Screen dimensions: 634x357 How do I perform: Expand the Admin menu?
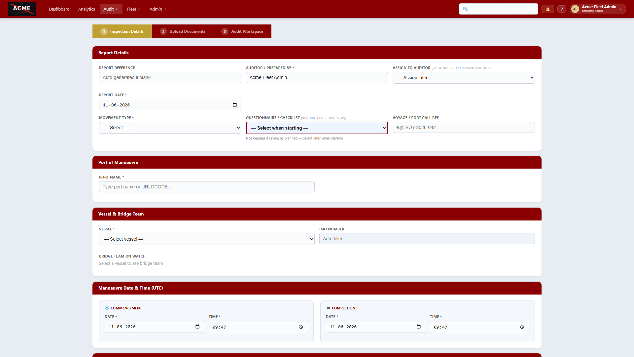tap(158, 9)
